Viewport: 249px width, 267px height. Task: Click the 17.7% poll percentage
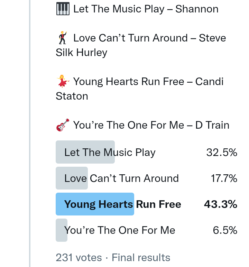(224, 178)
